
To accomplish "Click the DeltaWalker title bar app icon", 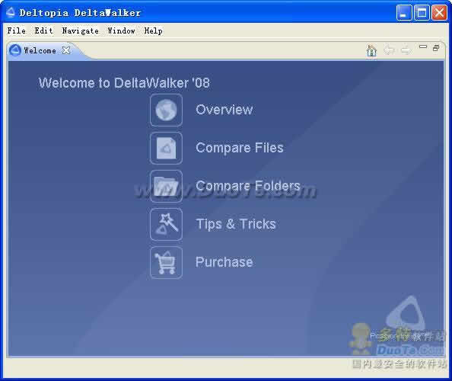I will coord(11,12).
